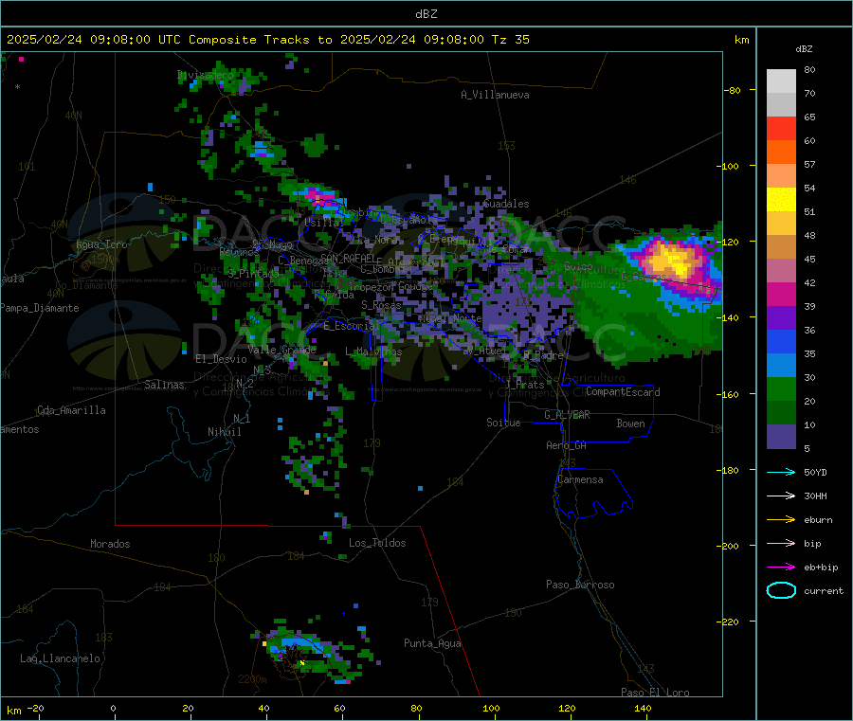Screen dimensions: 853x721
Task: Click the blue echo cluster near 2200m label
Action: click(297, 646)
